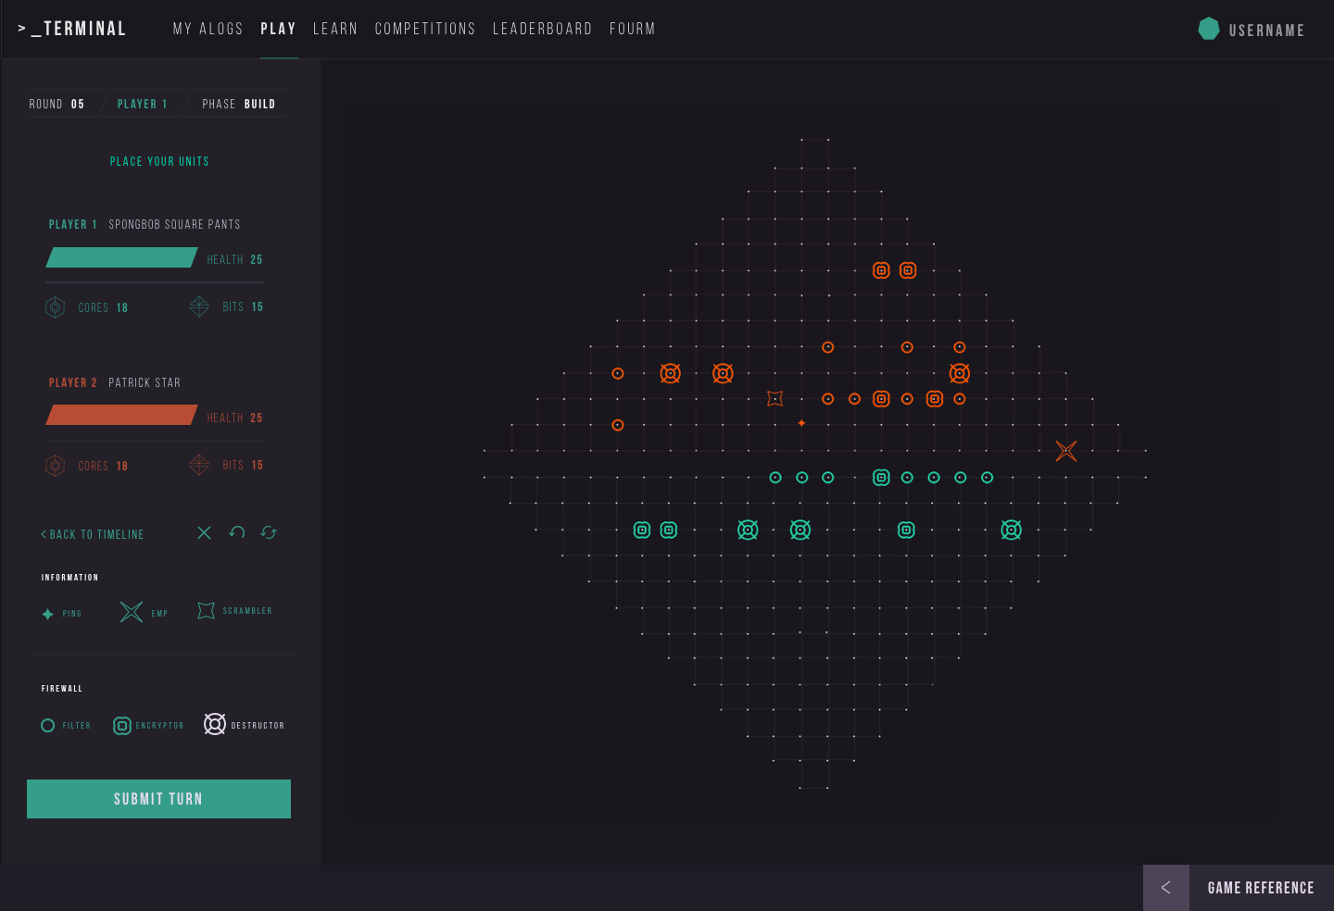Image resolution: width=1334 pixels, height=911 pixels.
Task: Click Player 1 green health bar
Action: (x=121, y=257)
